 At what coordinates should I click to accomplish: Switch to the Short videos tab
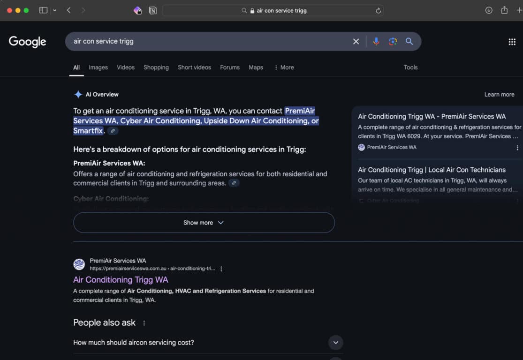coord(195,67)
